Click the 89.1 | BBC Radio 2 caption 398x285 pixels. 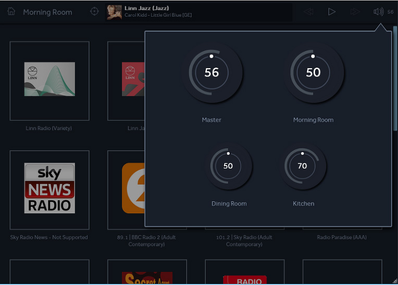click(146, 241)
